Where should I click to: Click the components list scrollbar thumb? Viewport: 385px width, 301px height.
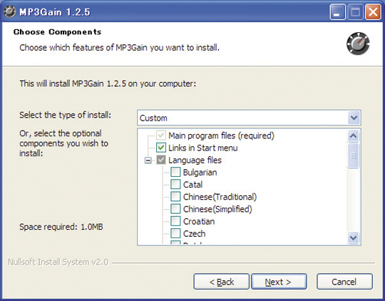[x=354, y=155]
